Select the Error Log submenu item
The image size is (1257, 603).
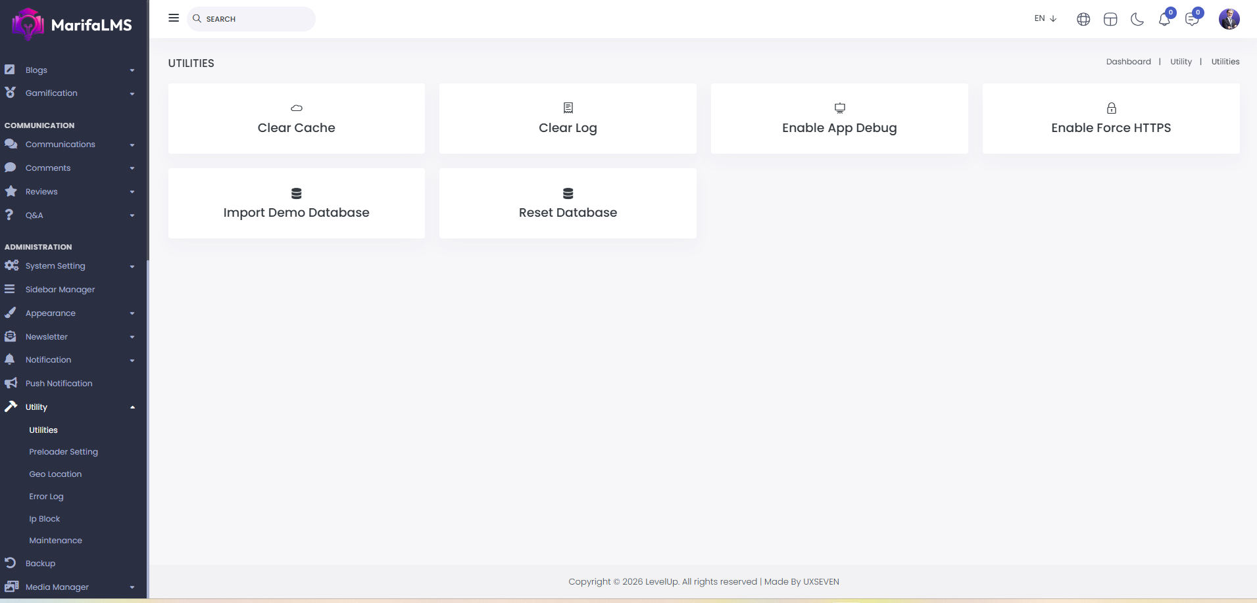tap(46, 497)
